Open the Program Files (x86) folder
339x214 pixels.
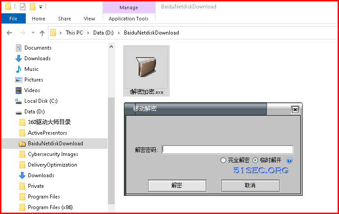coord(50,207)
